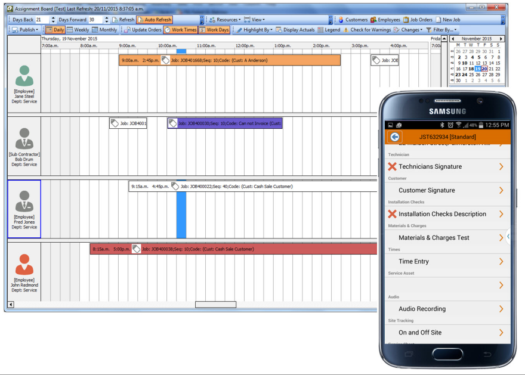Open the Employees list

tap(385, 20)
